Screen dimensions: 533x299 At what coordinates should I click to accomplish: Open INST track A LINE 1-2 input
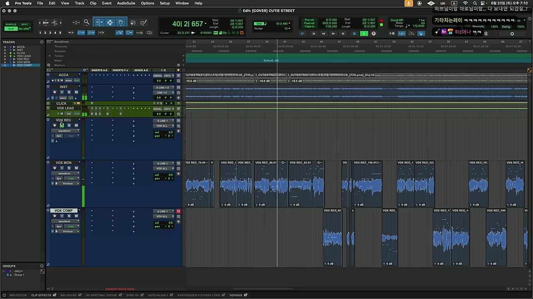[163, 88]
